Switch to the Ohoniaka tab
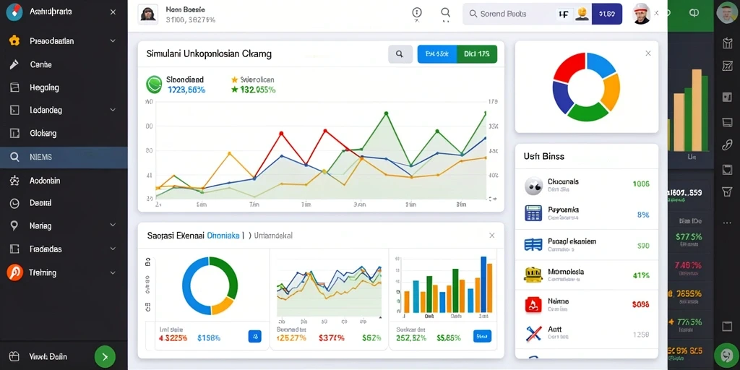740x370 pixels. point(223,235)
